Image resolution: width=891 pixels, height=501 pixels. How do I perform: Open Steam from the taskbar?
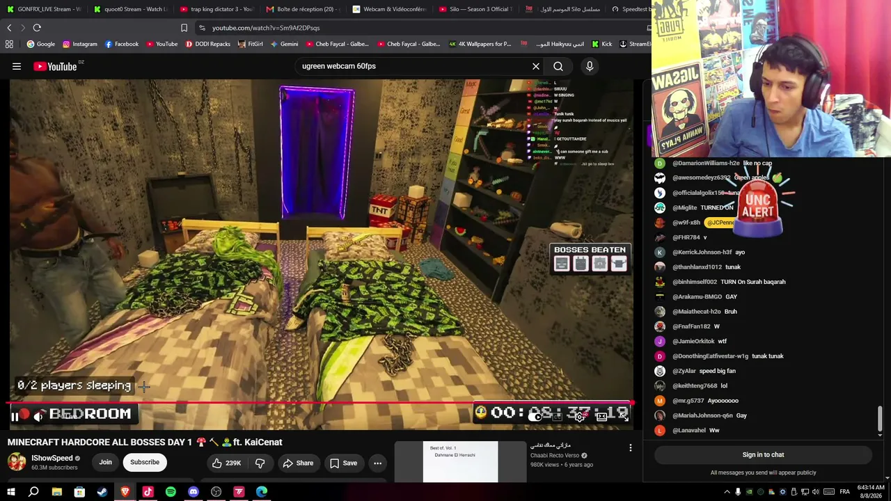[x=102, y=492]
